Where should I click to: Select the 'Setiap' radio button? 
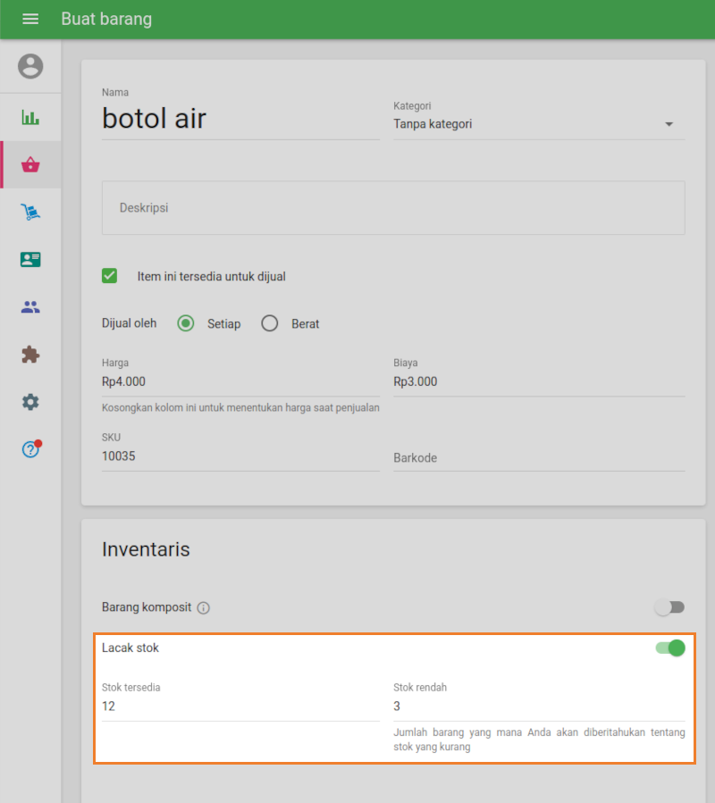[x=186, y=323]
